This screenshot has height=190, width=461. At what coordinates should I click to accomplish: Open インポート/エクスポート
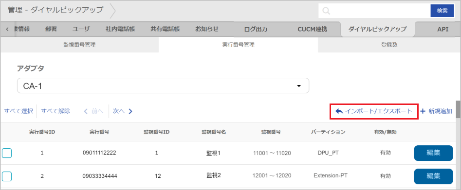click(x=374, y=111)
